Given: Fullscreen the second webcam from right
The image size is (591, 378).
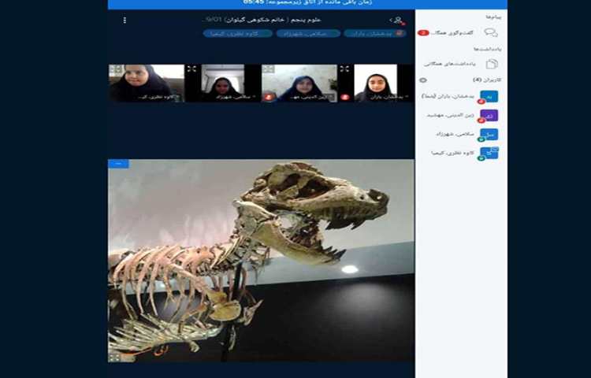Looking at the screenshot, I should coord(268,70).
